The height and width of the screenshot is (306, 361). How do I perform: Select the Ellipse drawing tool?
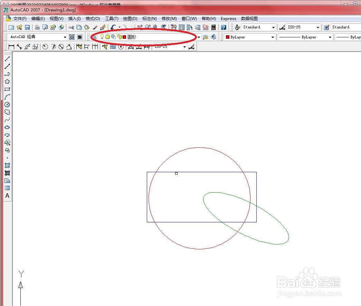pyautogui.click(x=7, y=128)
